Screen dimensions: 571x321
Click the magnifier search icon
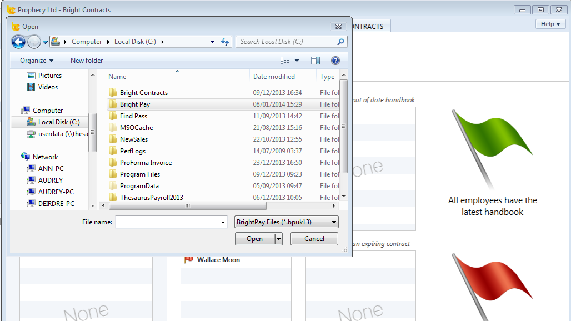[x=340, y=42]
